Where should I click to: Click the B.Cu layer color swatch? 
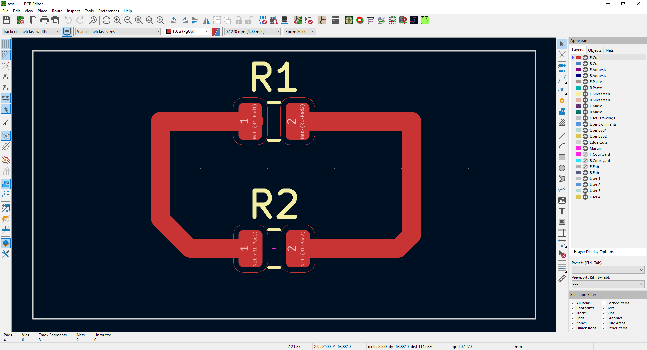(578, 64)
